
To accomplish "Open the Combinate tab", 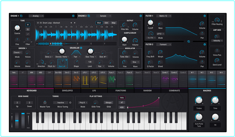I will click(174, 91).
